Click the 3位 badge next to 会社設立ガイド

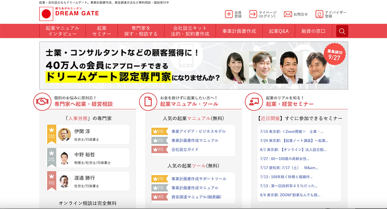click(x=159, y=150)
